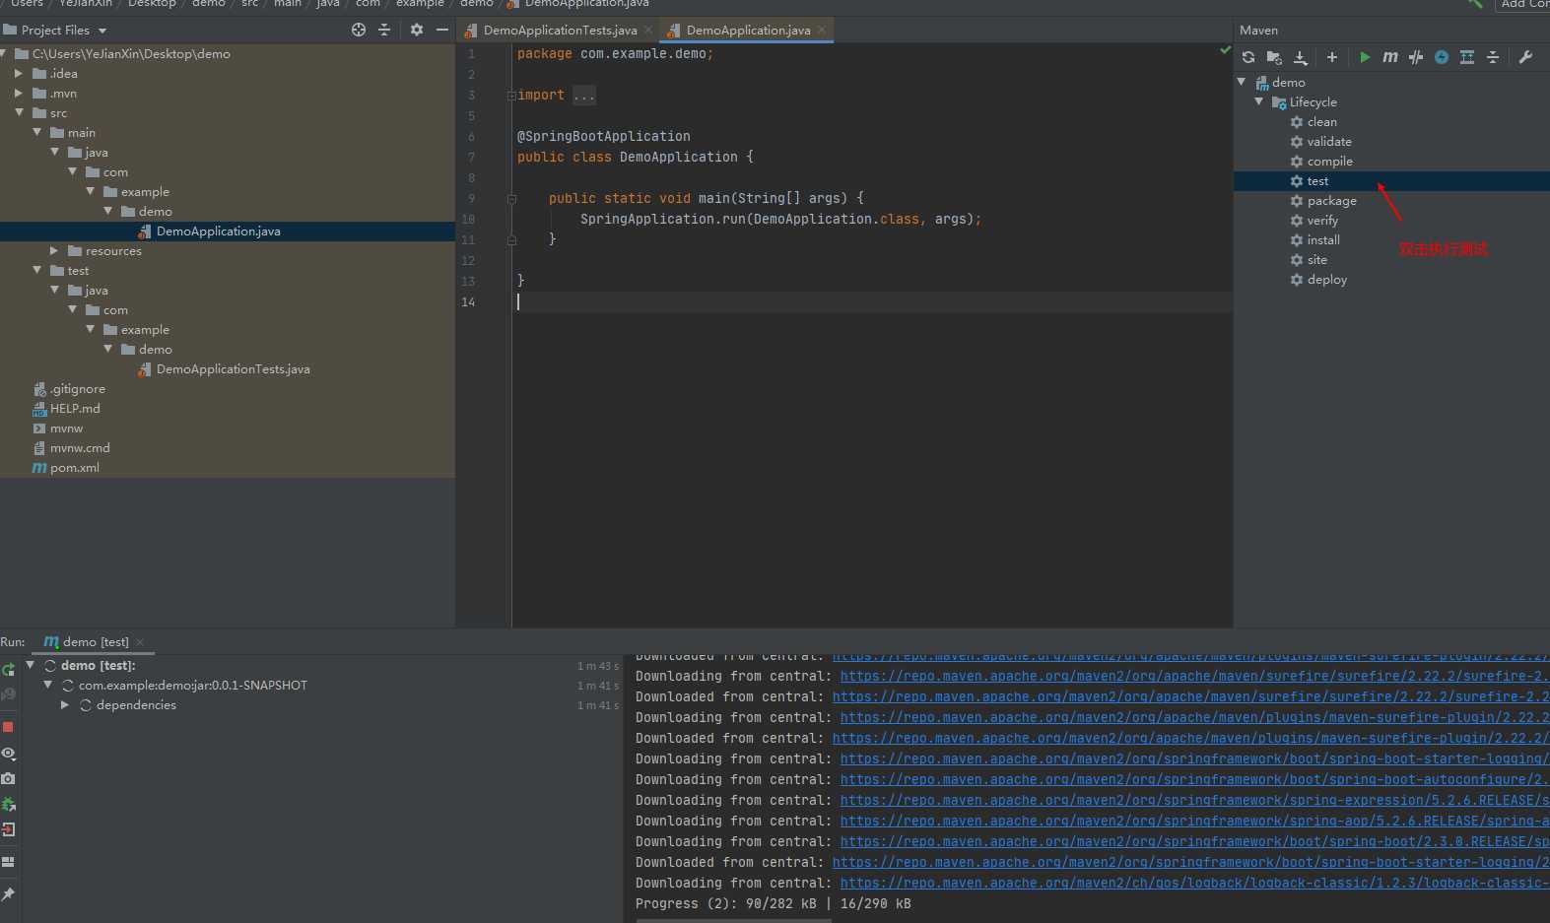Screen dimensions: 1550x923
Task: Stop the running Maven test process
Action: [x=8, y=727]
